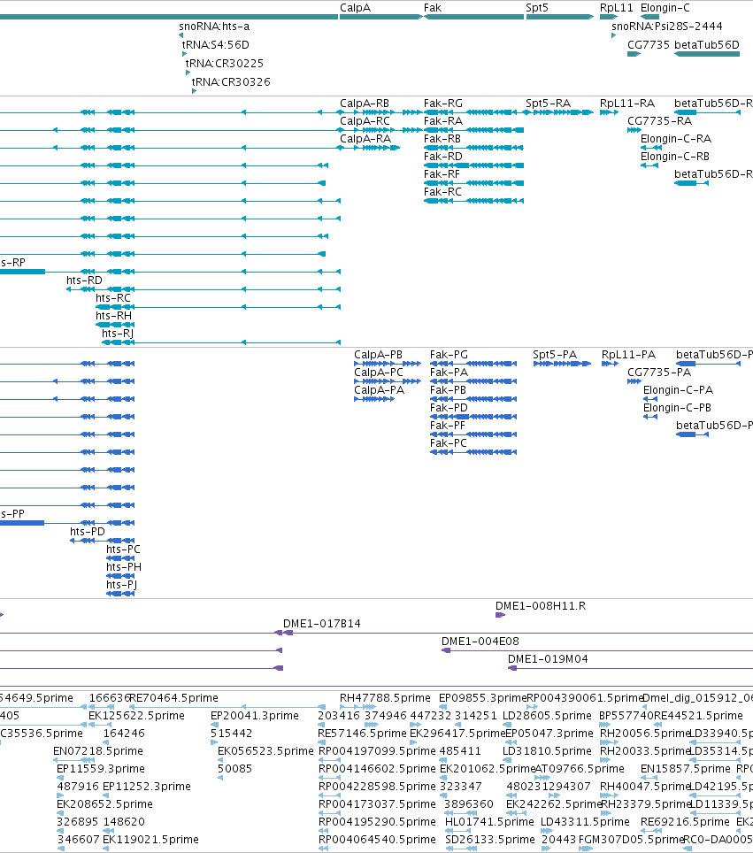This screenshot has width=753, height=853.
Task: Click the Spt5 gene label
Action: [x=537, y=8]
